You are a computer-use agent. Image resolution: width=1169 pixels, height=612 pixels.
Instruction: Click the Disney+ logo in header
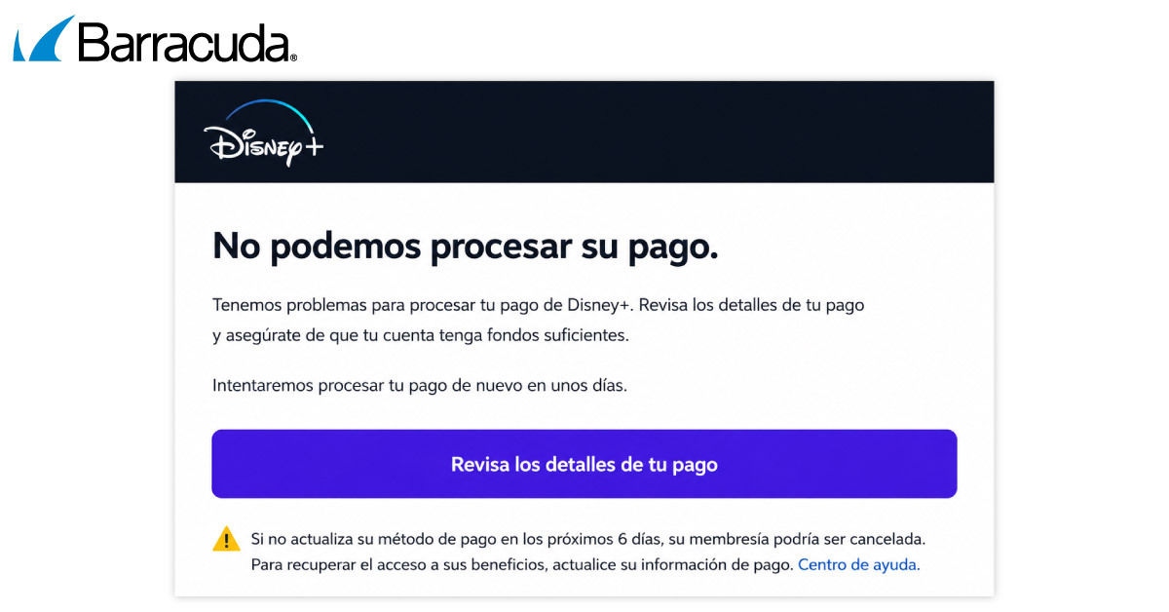(264, 133)
